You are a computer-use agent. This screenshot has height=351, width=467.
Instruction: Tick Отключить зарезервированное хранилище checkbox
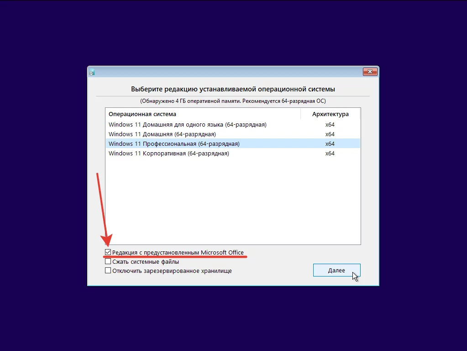pos(108,271)
